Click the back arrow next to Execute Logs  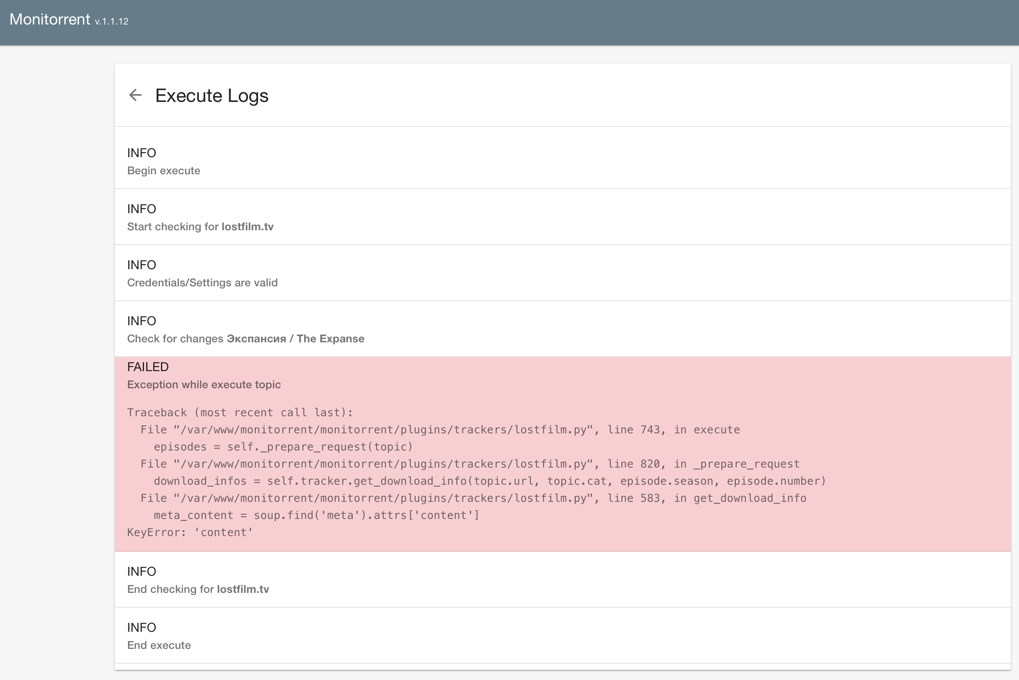(x=135, y=95)
